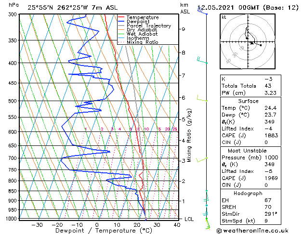The width and height of the screenshot is (303, 234).
Task: Click the mixing ratio line label 25
Action: [x=174, y=129]
